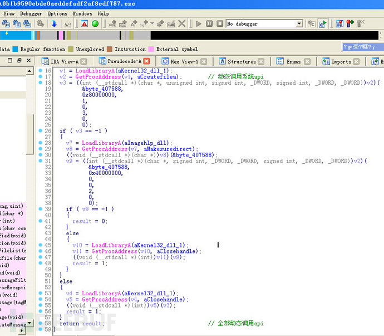This screenshot has height=336, width=384.
Task: Open the View menu
Action: (x=9, y=14)
